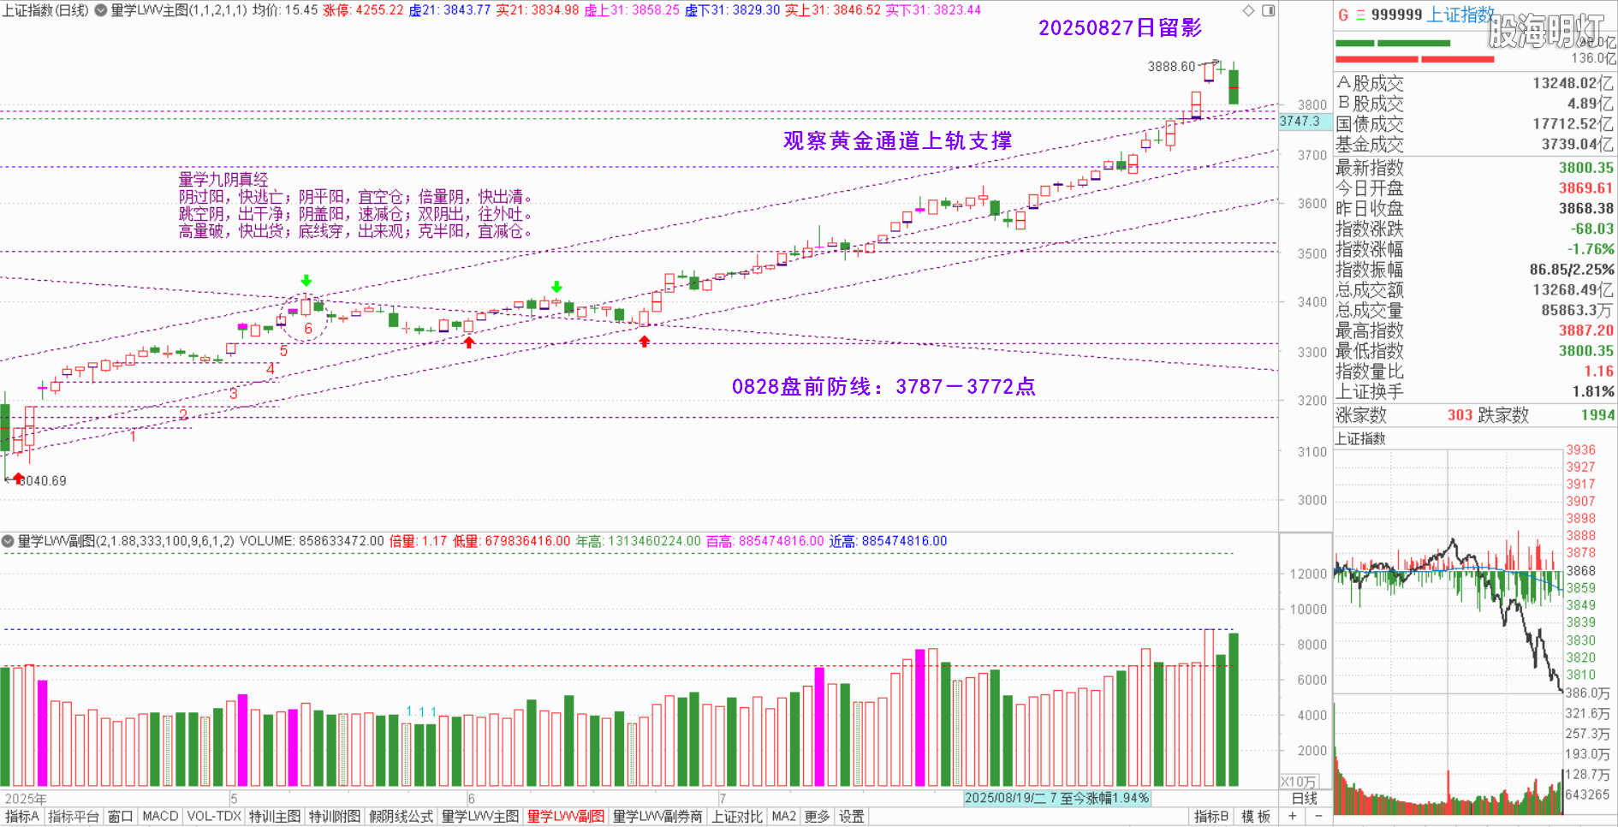Click the 总成交额 value 13268.49亿

[1573, 290]
